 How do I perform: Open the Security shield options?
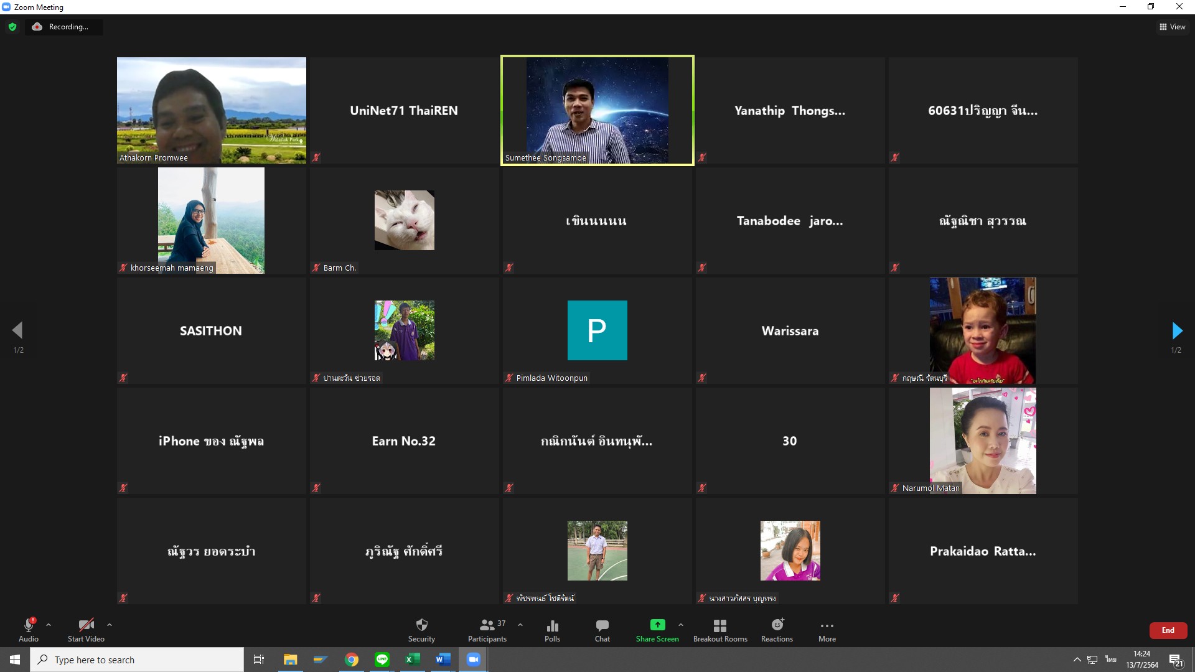[x=421, y=630]
